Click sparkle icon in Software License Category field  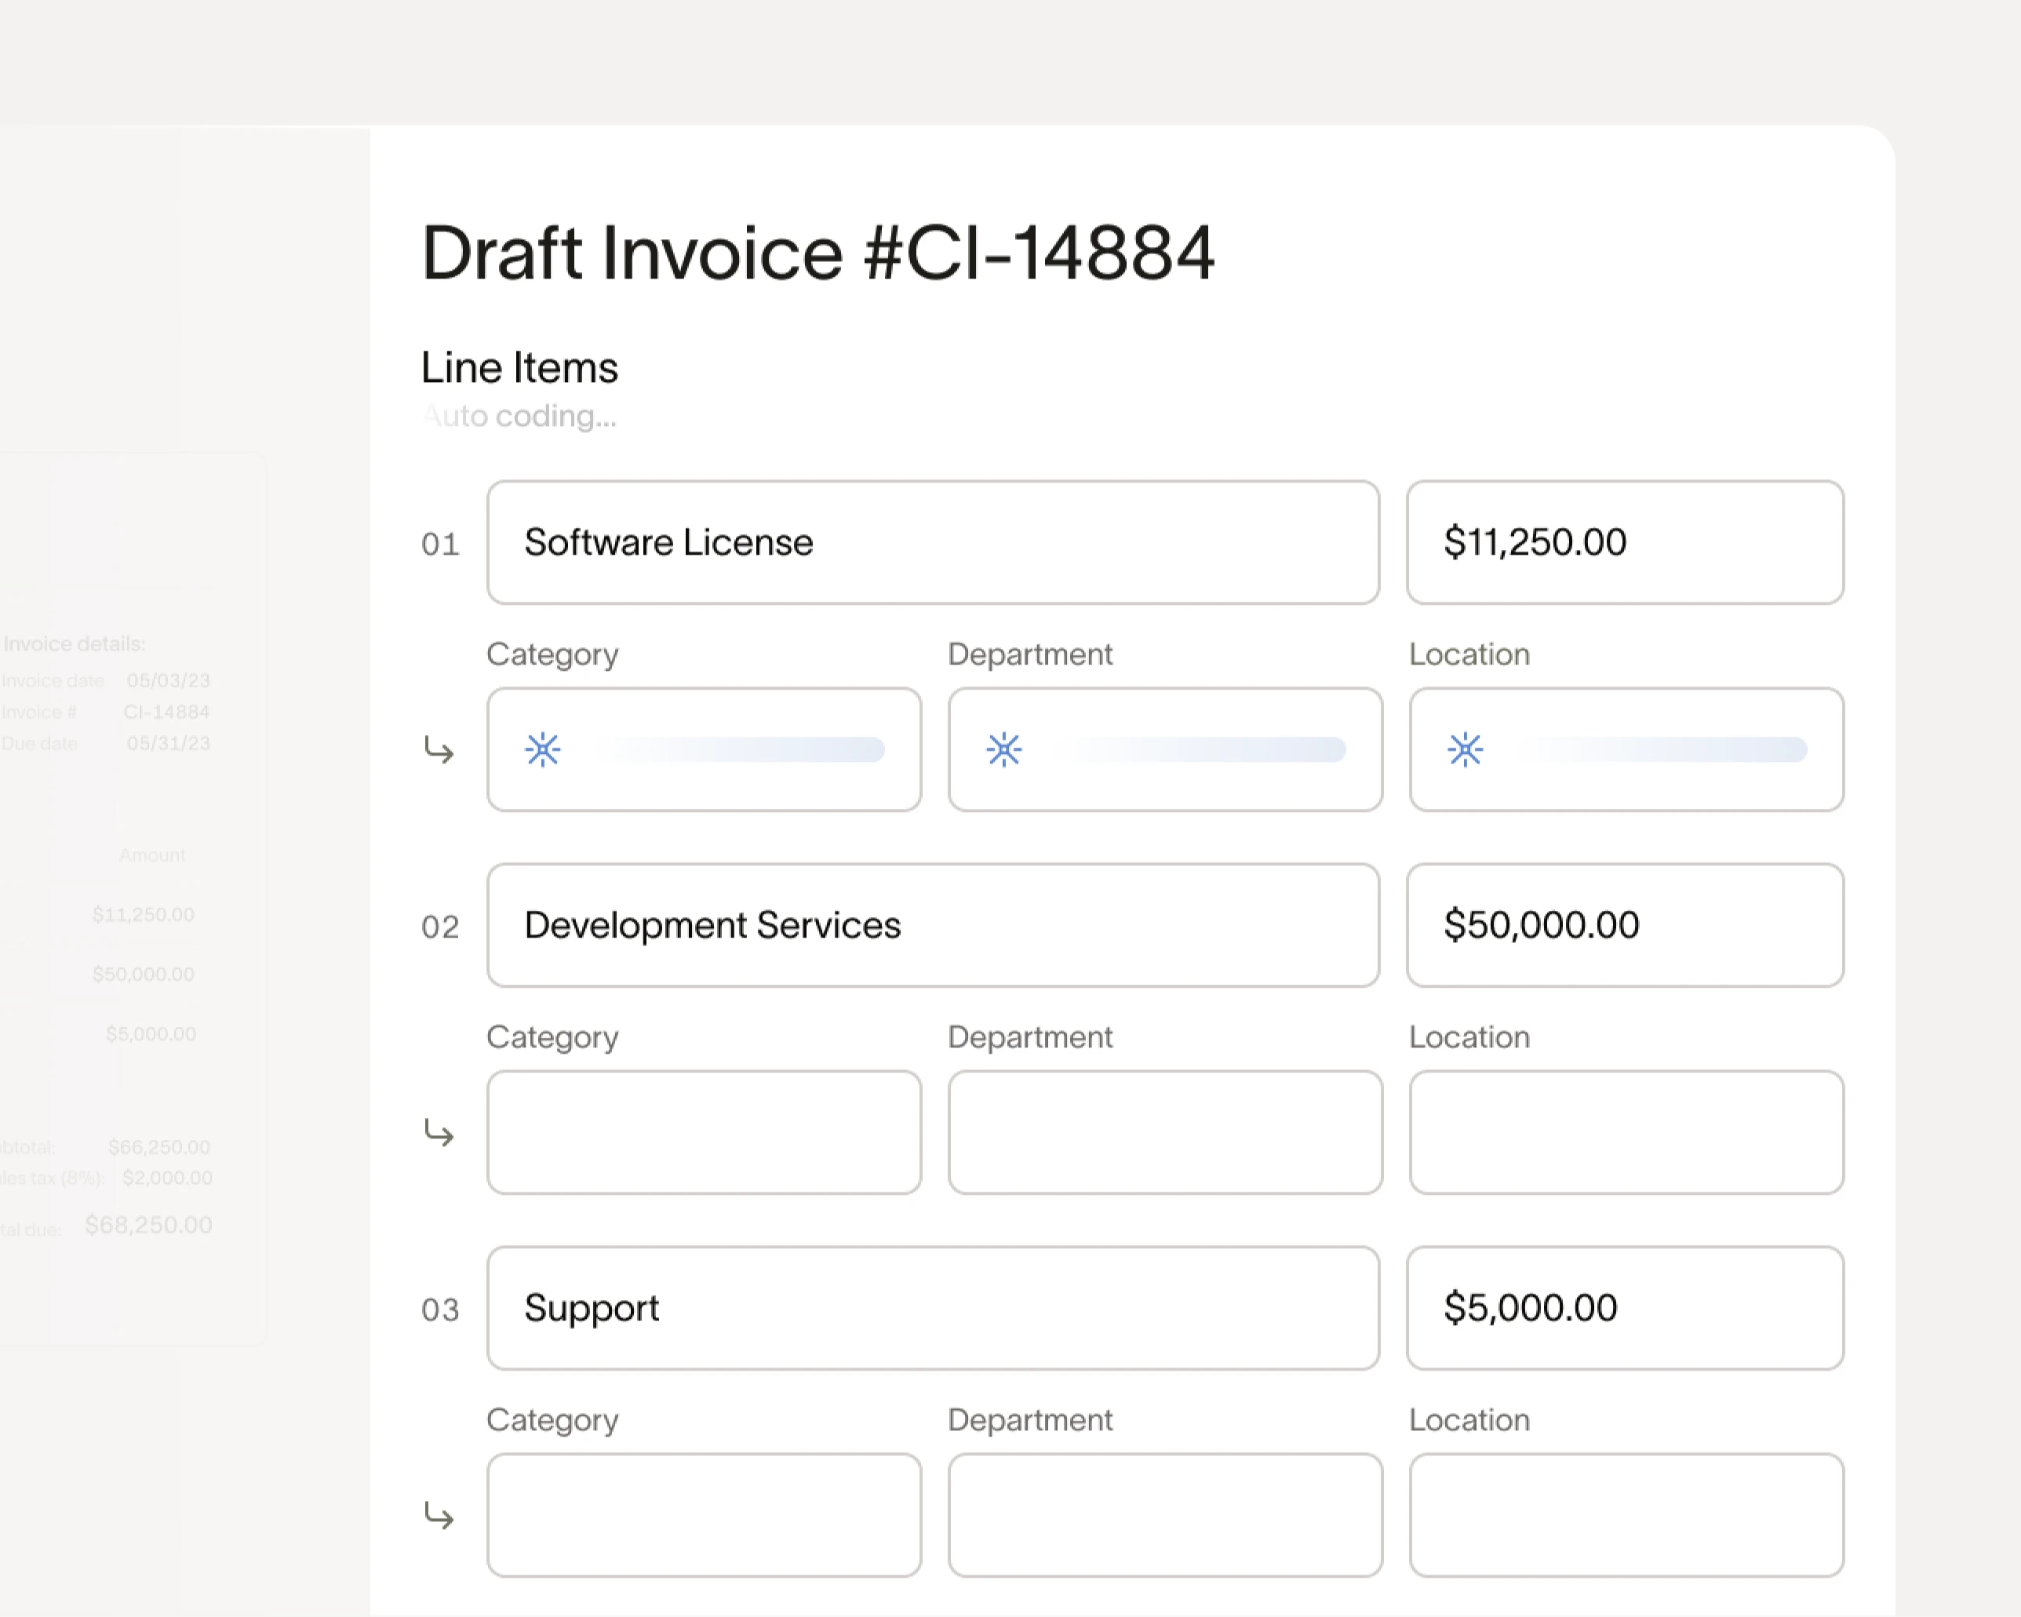coord(543,750)
